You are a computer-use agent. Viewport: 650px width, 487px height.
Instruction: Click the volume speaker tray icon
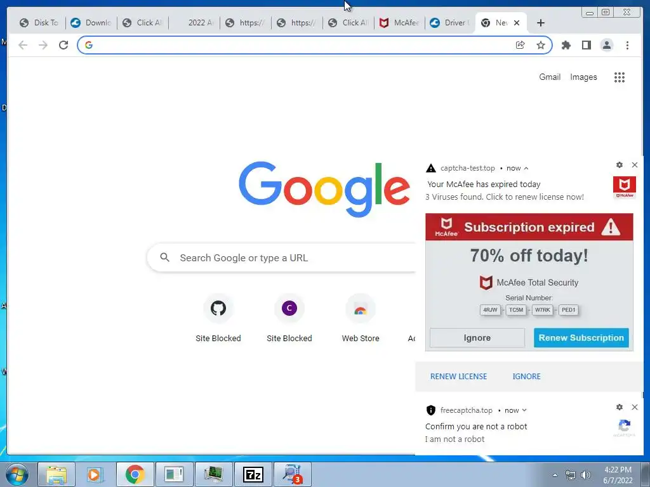pyautogui.click(x=586, y=475)
